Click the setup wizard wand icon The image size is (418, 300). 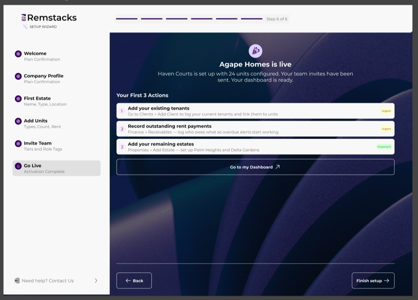pos(25,27)
